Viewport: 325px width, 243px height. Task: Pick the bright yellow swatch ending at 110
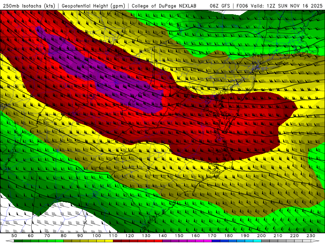click(109, 241)
